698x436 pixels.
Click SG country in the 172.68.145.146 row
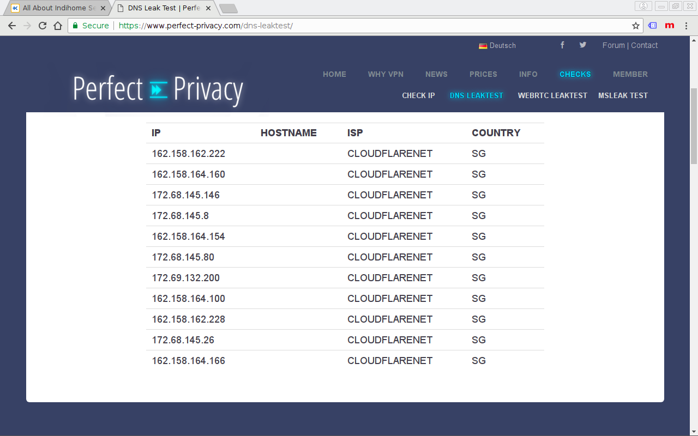point(479,195)
